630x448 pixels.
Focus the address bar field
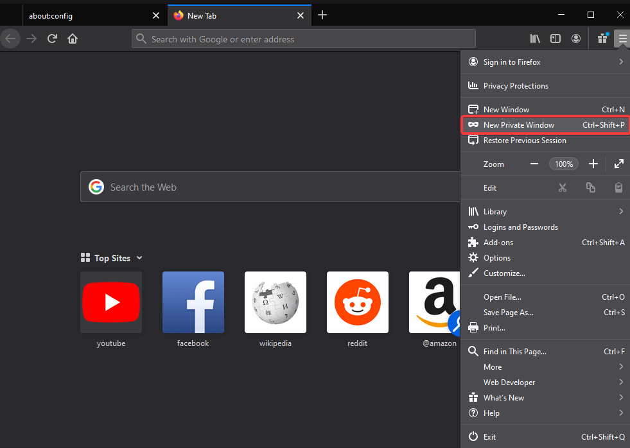click(x=304, y=39)
